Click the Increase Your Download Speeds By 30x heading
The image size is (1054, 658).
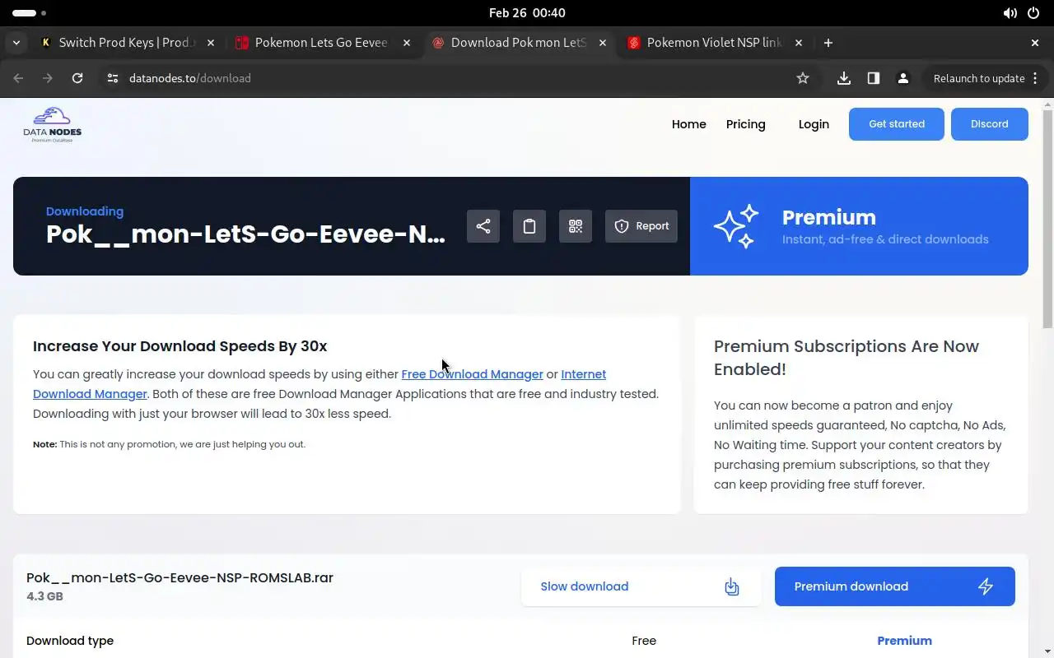[x=180, y=346]
